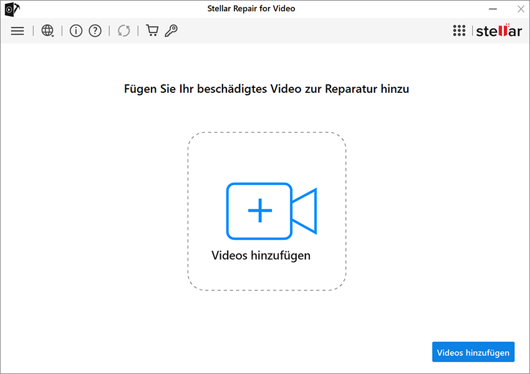Click heading Fügen Sie Ihr beschädigtes Video
This screenshot has width=530, height=374.
(266, 89)
